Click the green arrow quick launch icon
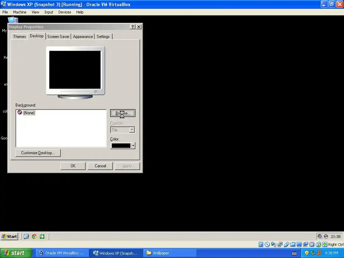 coord(42,236)
